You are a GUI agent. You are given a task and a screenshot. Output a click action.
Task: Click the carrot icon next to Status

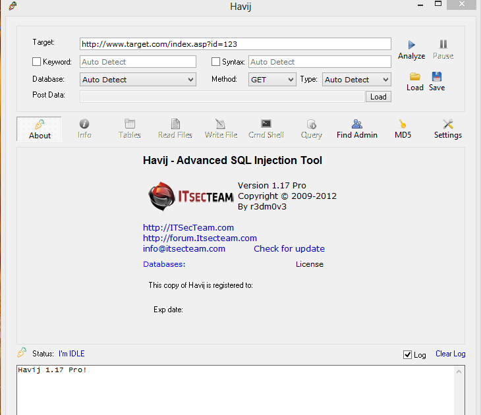click(22, 352)
